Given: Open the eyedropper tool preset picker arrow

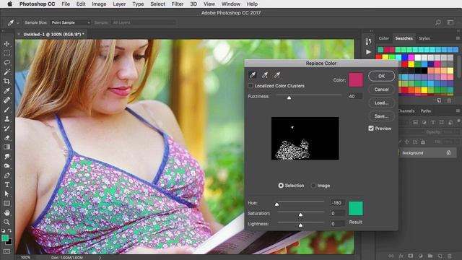Looking at the screenshot, I should pyautogui.click(x=18, y=22).
